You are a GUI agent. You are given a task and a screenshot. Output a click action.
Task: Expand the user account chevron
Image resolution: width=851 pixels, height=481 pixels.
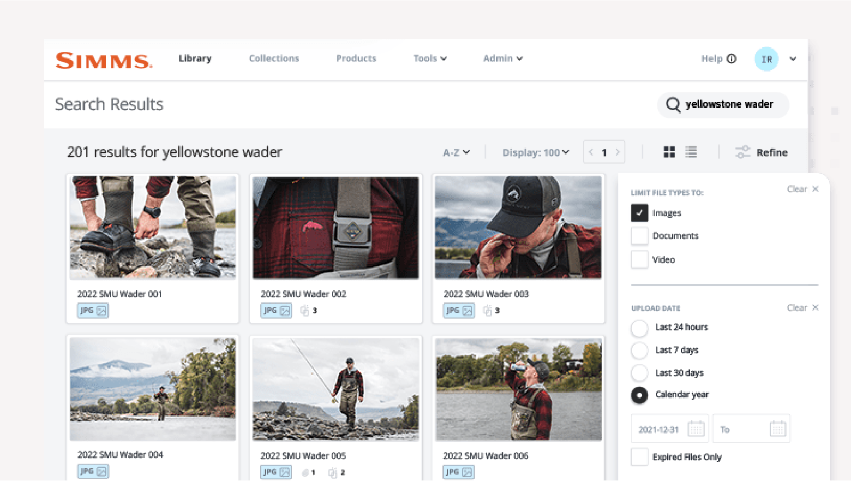point(793,59)
